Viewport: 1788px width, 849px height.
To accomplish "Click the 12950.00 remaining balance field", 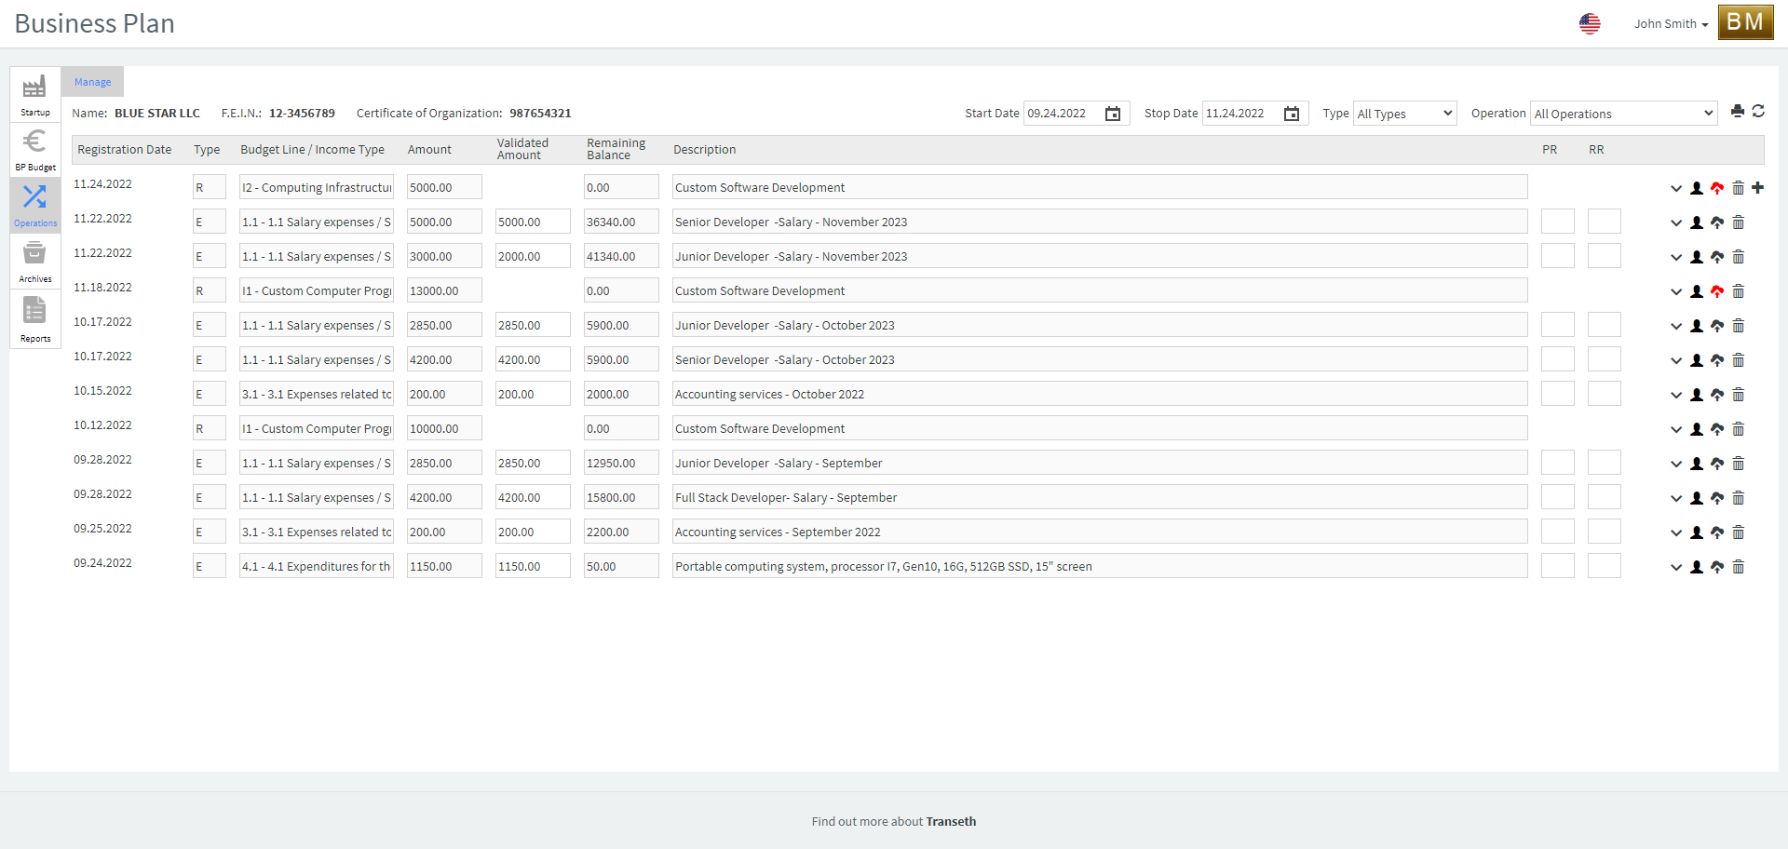I will click(621, 463).
